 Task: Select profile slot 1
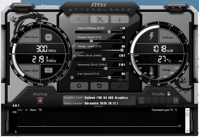pyautogui.click(x=141, y=101)
